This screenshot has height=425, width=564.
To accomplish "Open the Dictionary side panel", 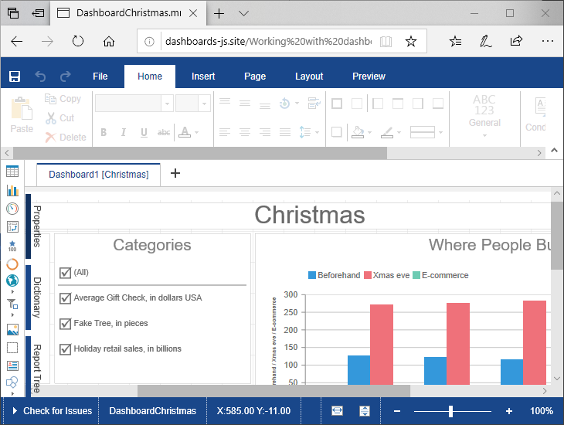I will [34, 297].
